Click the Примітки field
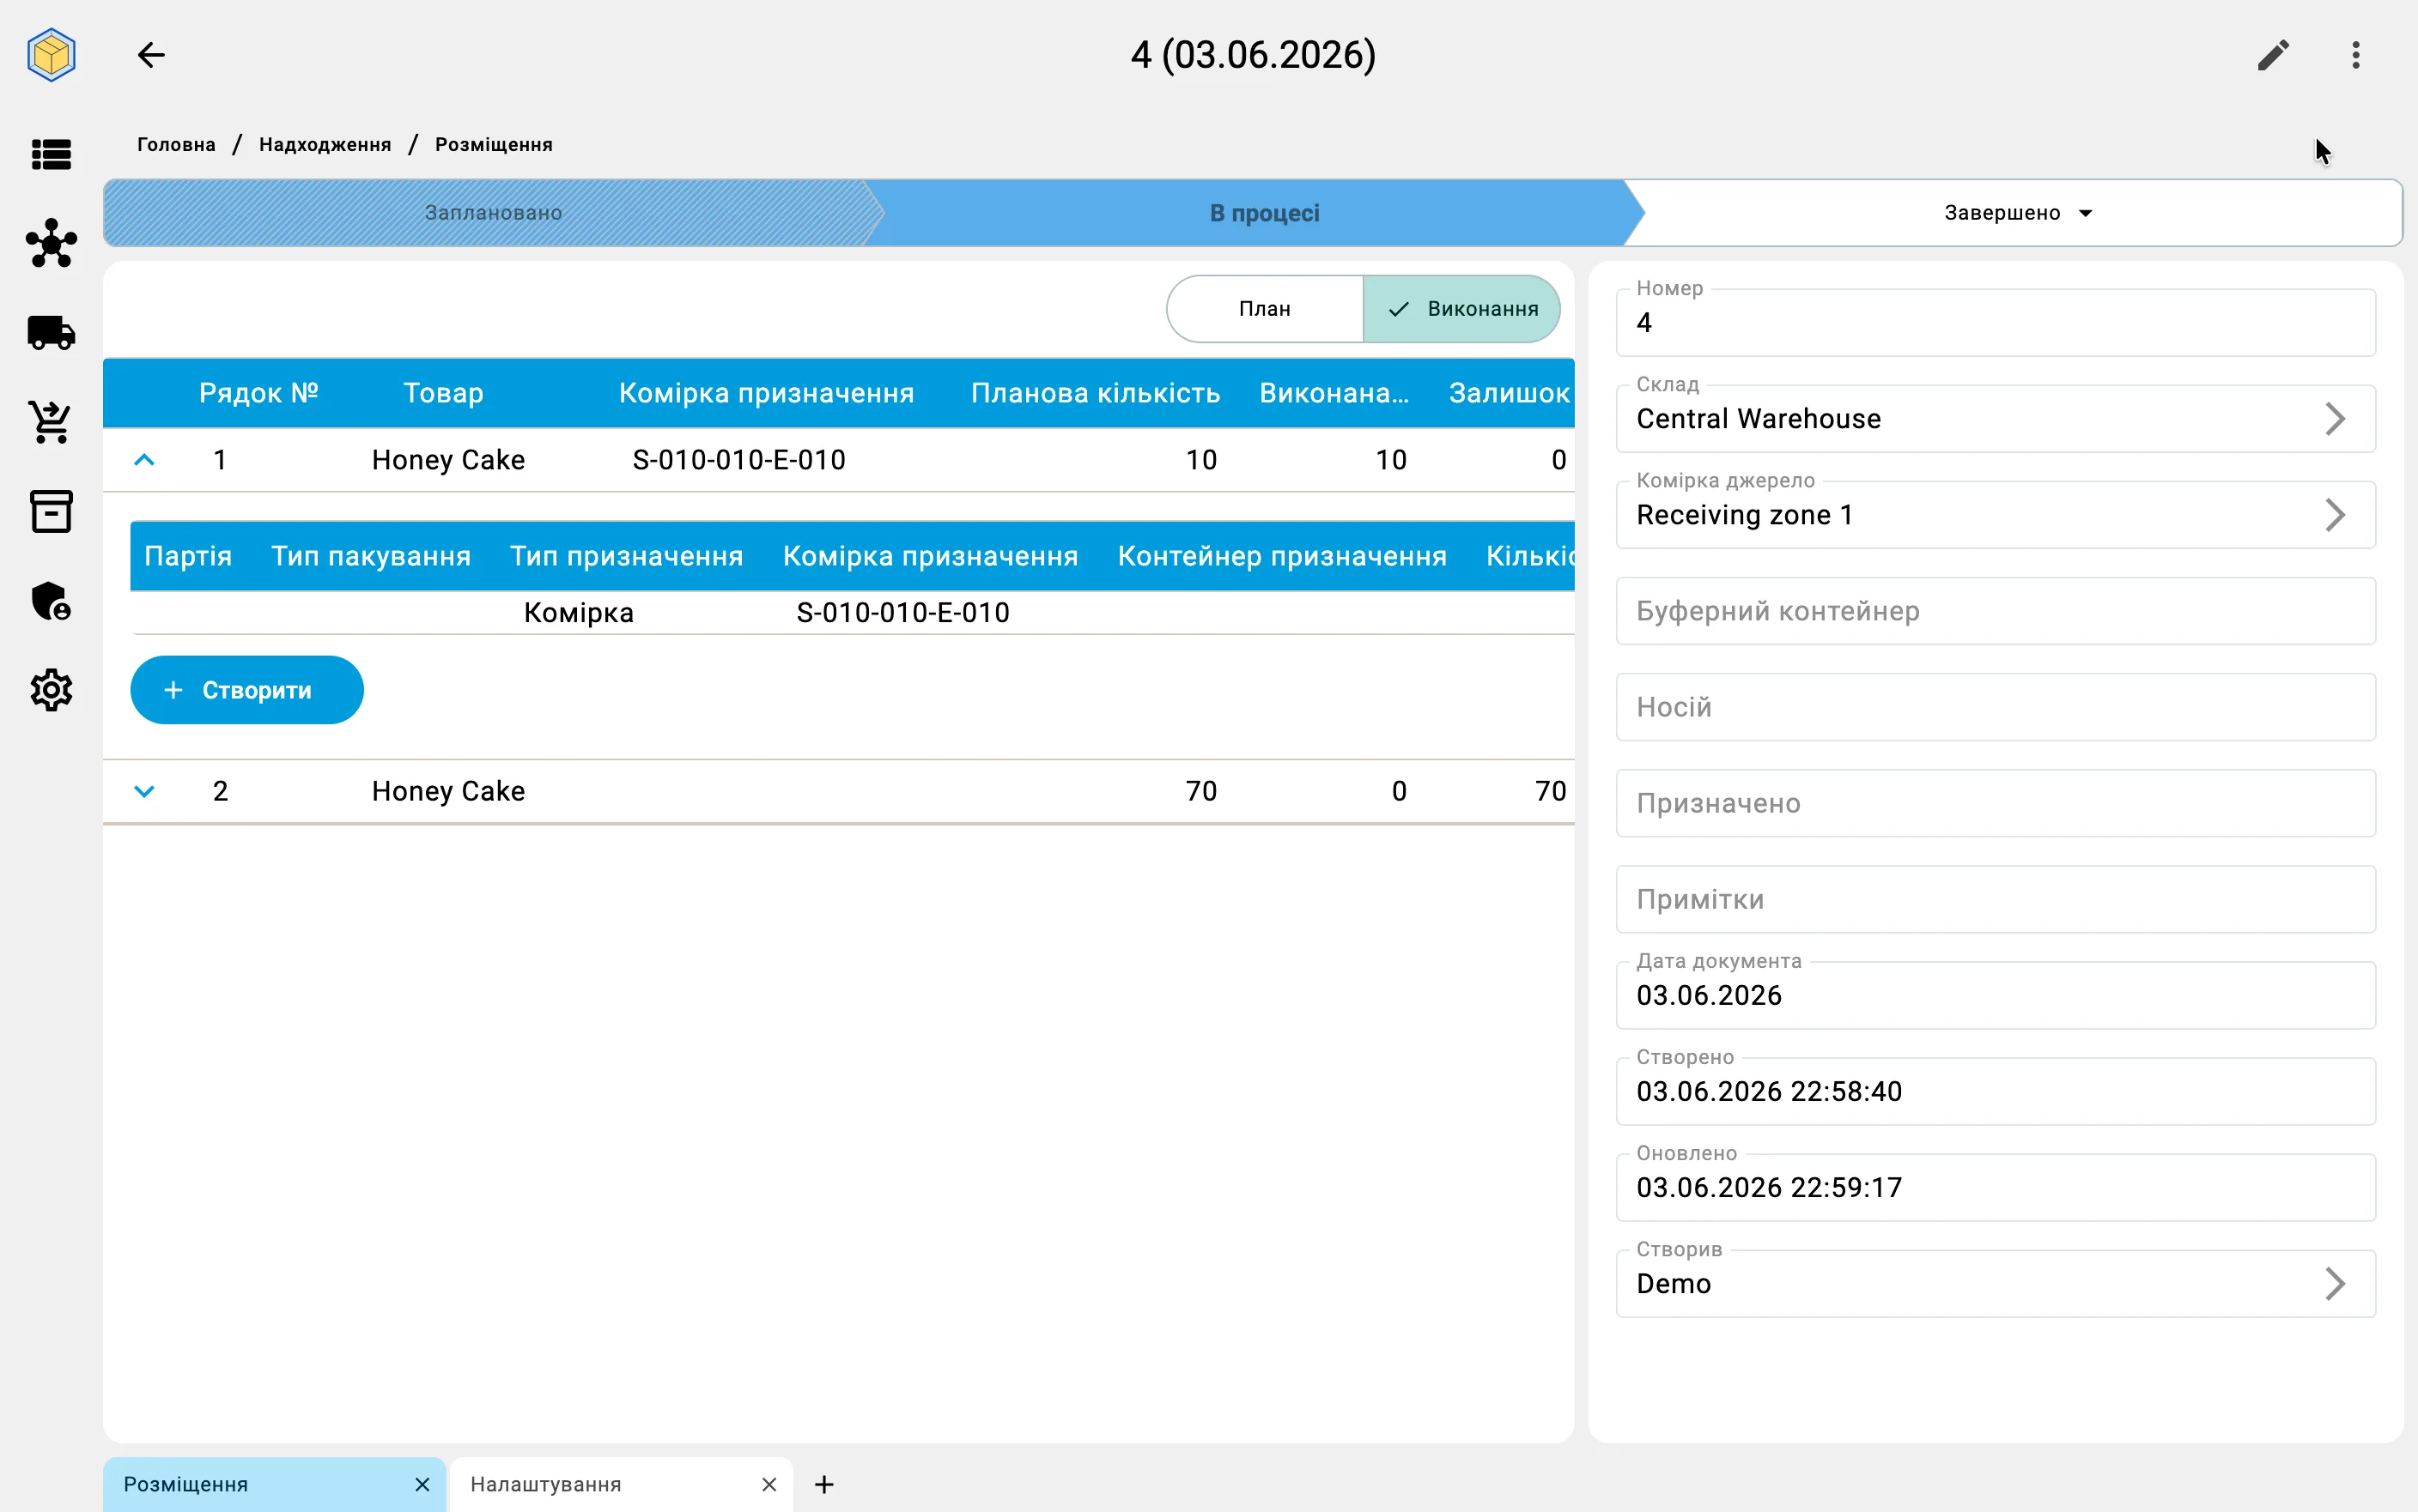 pos(1995,899)
